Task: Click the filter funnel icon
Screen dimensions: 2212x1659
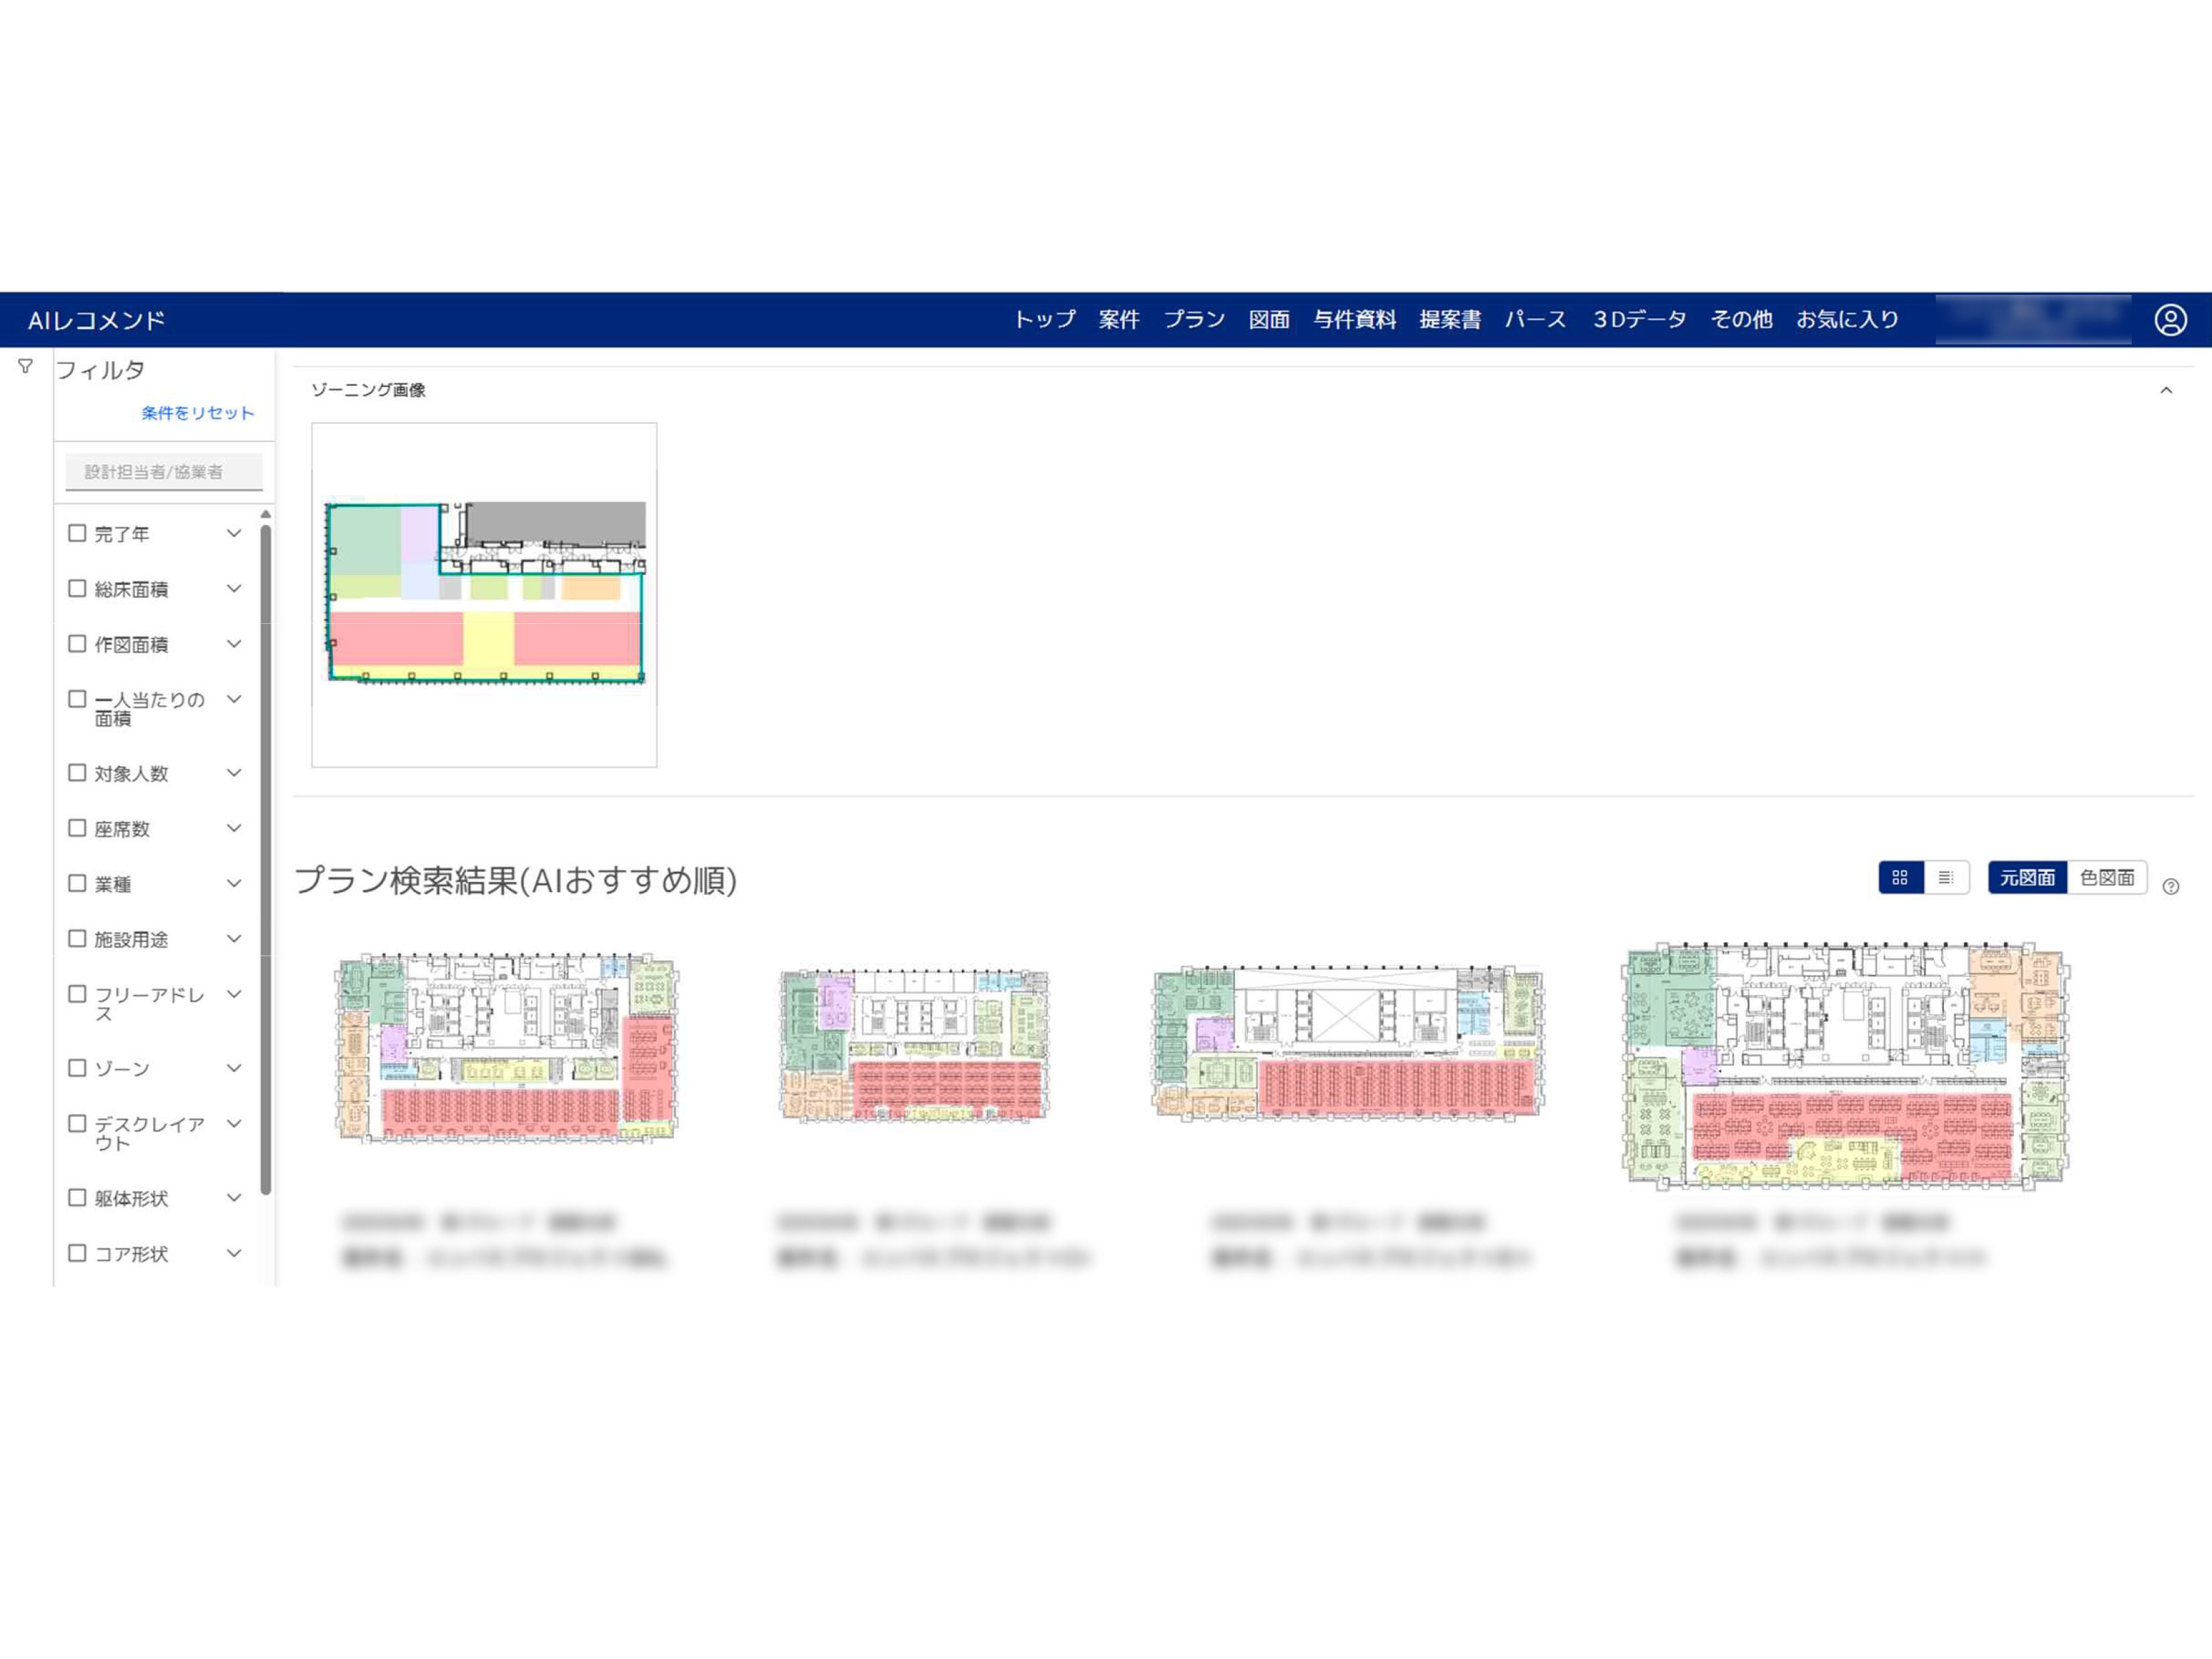Action: point(26,367)
